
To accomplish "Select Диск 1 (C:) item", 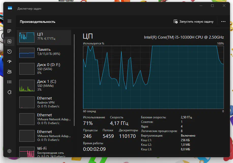I will tap(44, 86).
